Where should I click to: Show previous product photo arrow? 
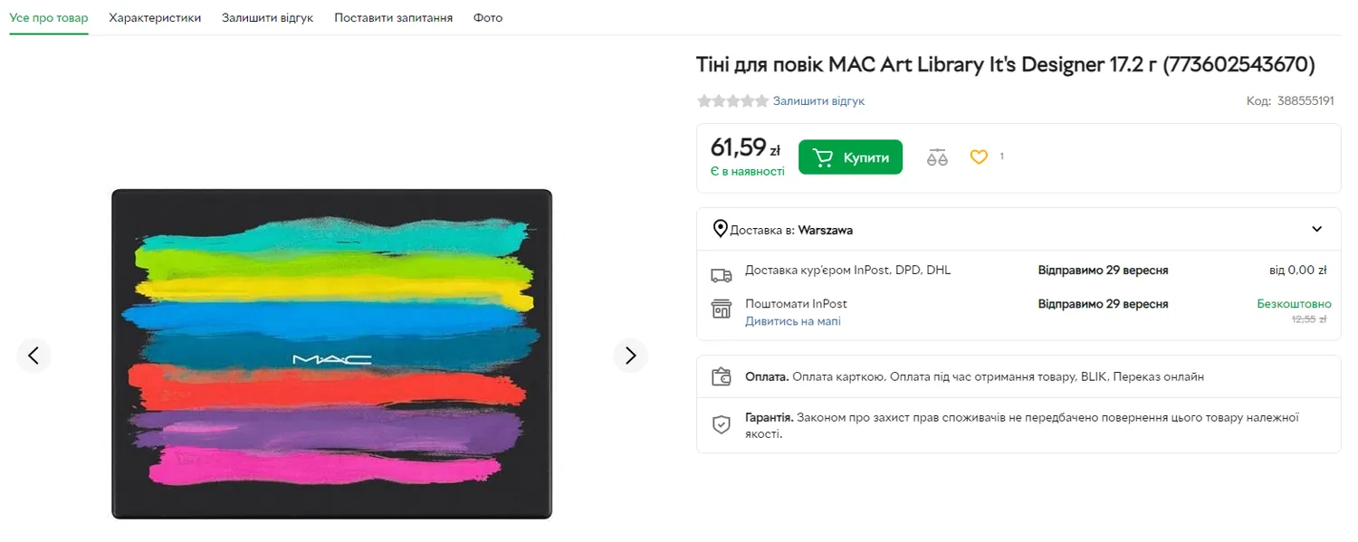[x=33, y=356]
